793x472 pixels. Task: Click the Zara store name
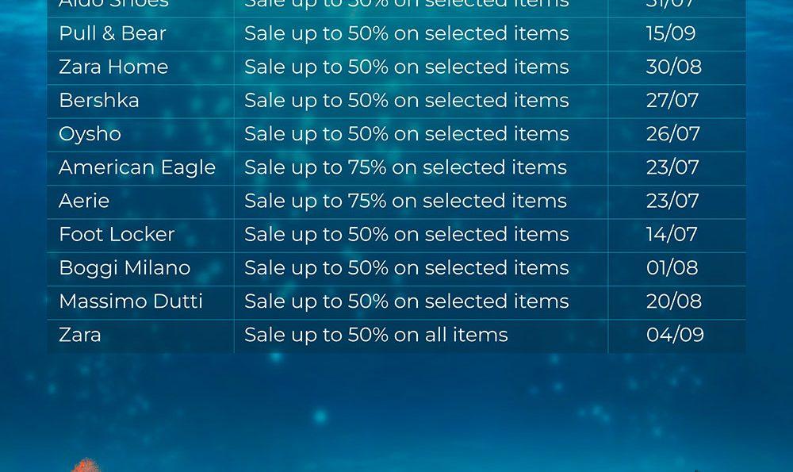80,335
